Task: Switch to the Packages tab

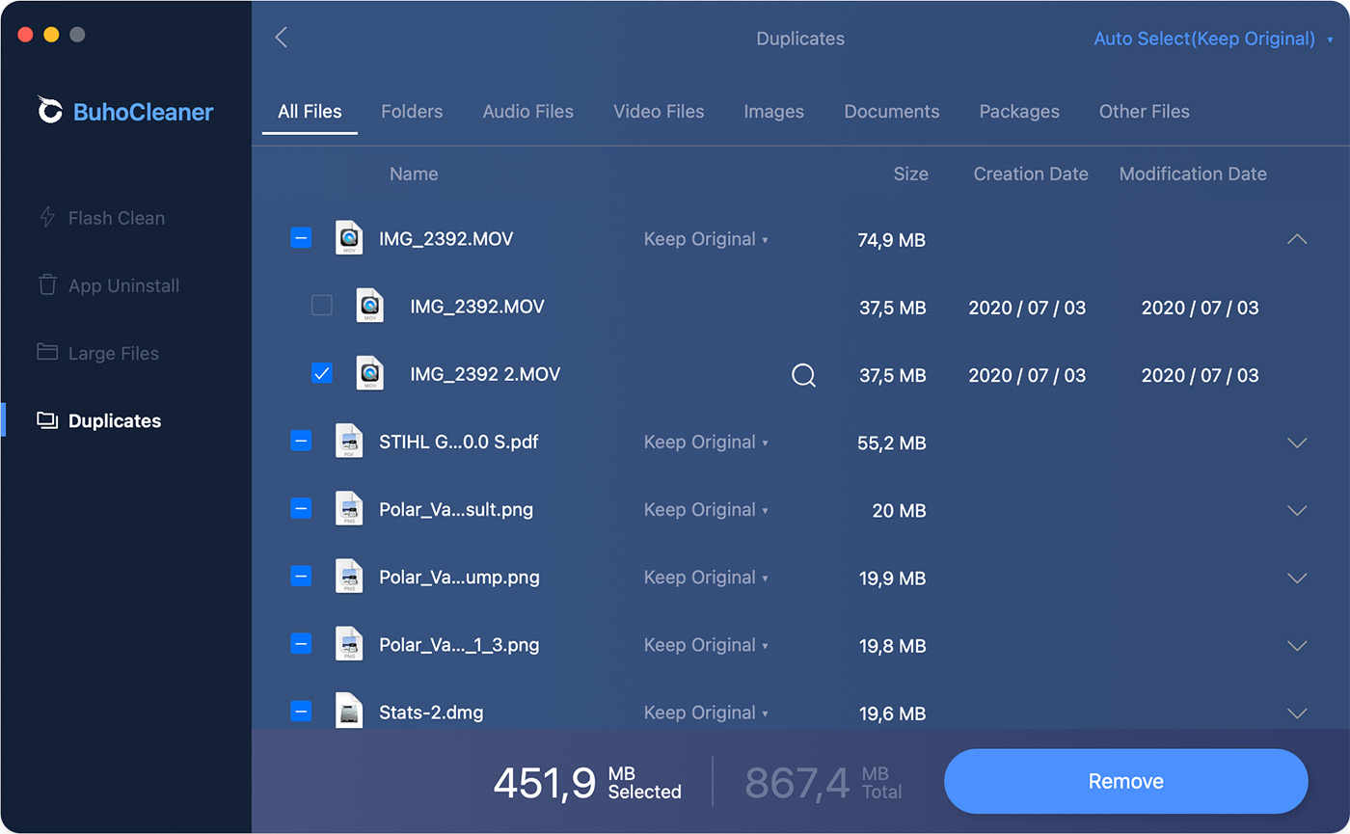Action: tap(1019, 111)
